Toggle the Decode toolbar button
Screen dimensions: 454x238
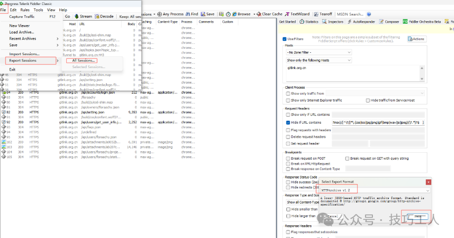click(x=104, y=16)
